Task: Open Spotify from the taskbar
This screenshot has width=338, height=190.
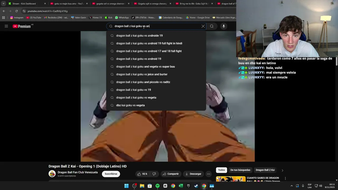Action: [157, 186]
